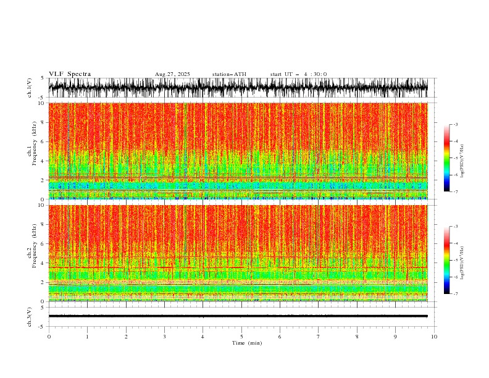This screenshot has width=489, height=378.
Task: Click the "10" tick on the ch.1 frequency axis
Action: click(41, 103)
